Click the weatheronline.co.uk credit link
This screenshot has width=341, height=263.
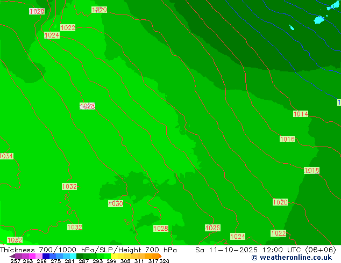tap(292, 258)
